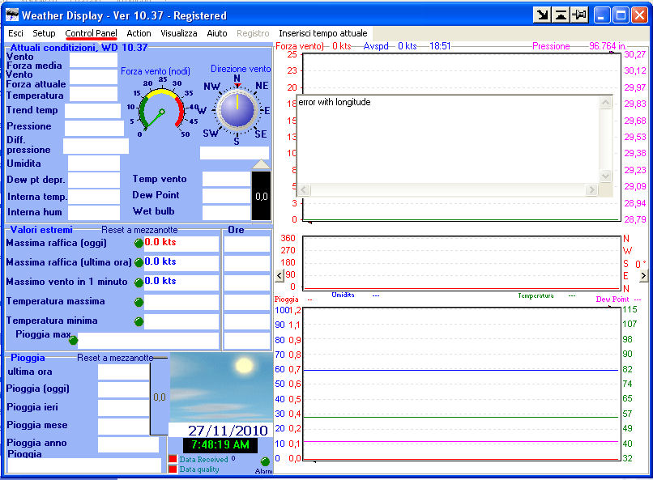Click the 'error with longitude' message text
The height and width of the screenshot is (480, 653).
[x=335, y=102]
